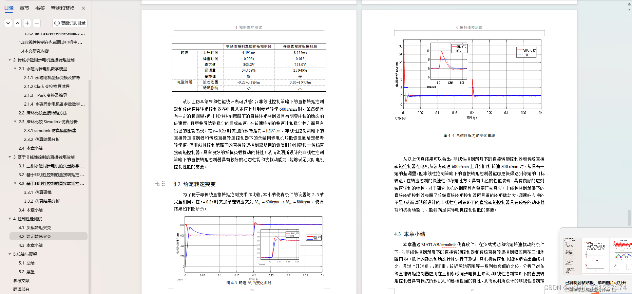Jump to 5.2 展望
Image resolution: width=632 pixels, height=294 pixels.
coord(26,272)
